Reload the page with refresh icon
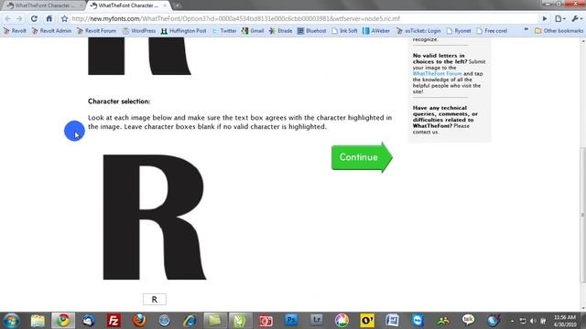Viewport: 586px width, 329px height. point(34,18)
